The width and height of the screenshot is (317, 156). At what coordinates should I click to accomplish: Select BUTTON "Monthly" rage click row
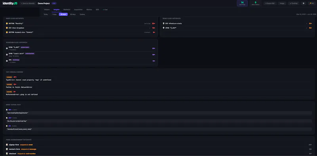click(80, 23)
